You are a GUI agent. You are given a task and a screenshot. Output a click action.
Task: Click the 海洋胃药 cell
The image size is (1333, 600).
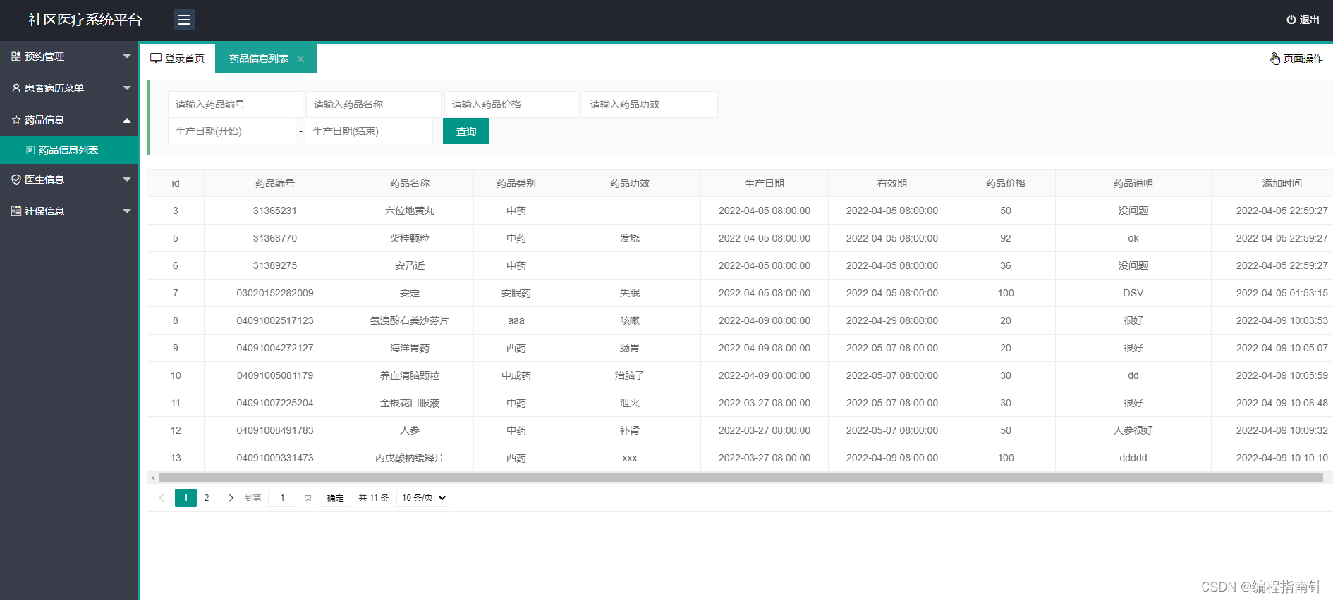pyautogui.click(x=410, y=348)
